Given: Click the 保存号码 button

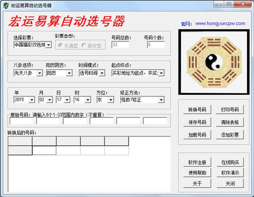Looking at the screenshot, I should (x=197, y=122).
